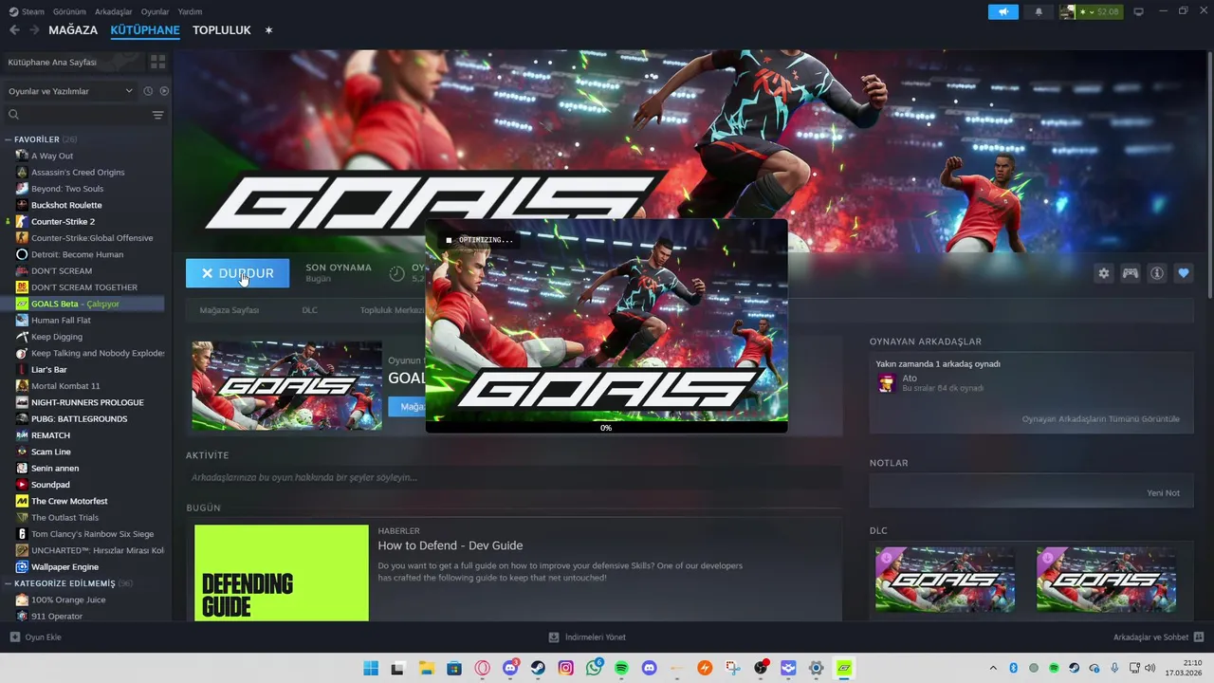
Task: Open Arkadaşlar ve Sohbet panel
Action: [x=1159, y=637]
